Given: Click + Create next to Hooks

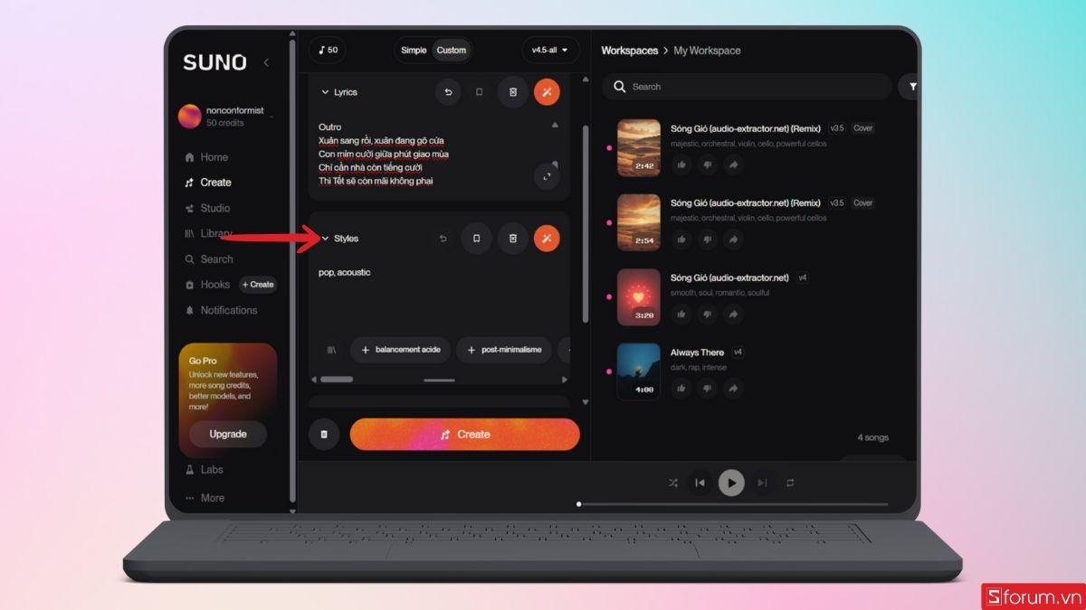Looking at the screenshot, I should pyautogui.click(x=258, y=285).
